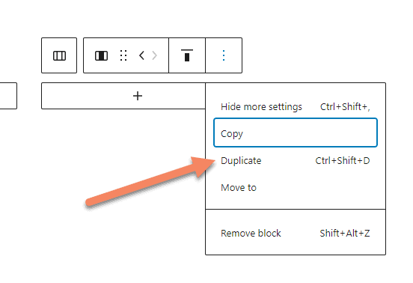Select the parent Columns block icon
Screen dimensions: 413x283
pos(59,55)
